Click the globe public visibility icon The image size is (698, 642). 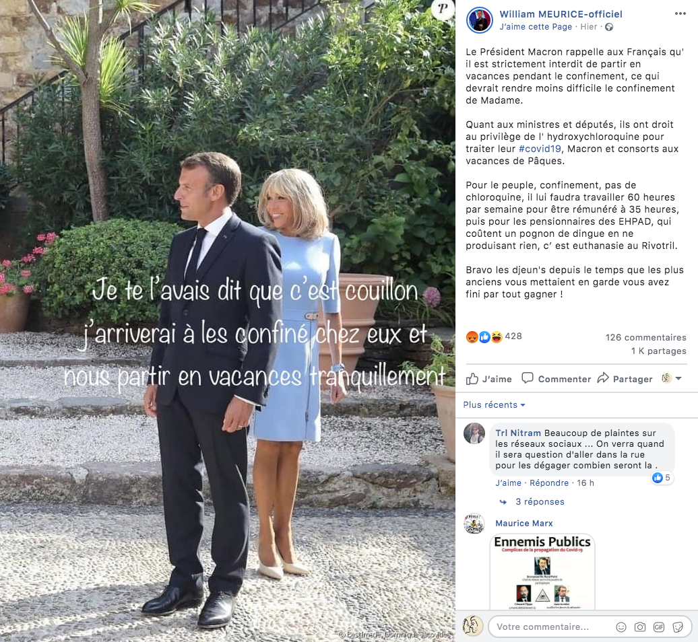click(609, 27)
